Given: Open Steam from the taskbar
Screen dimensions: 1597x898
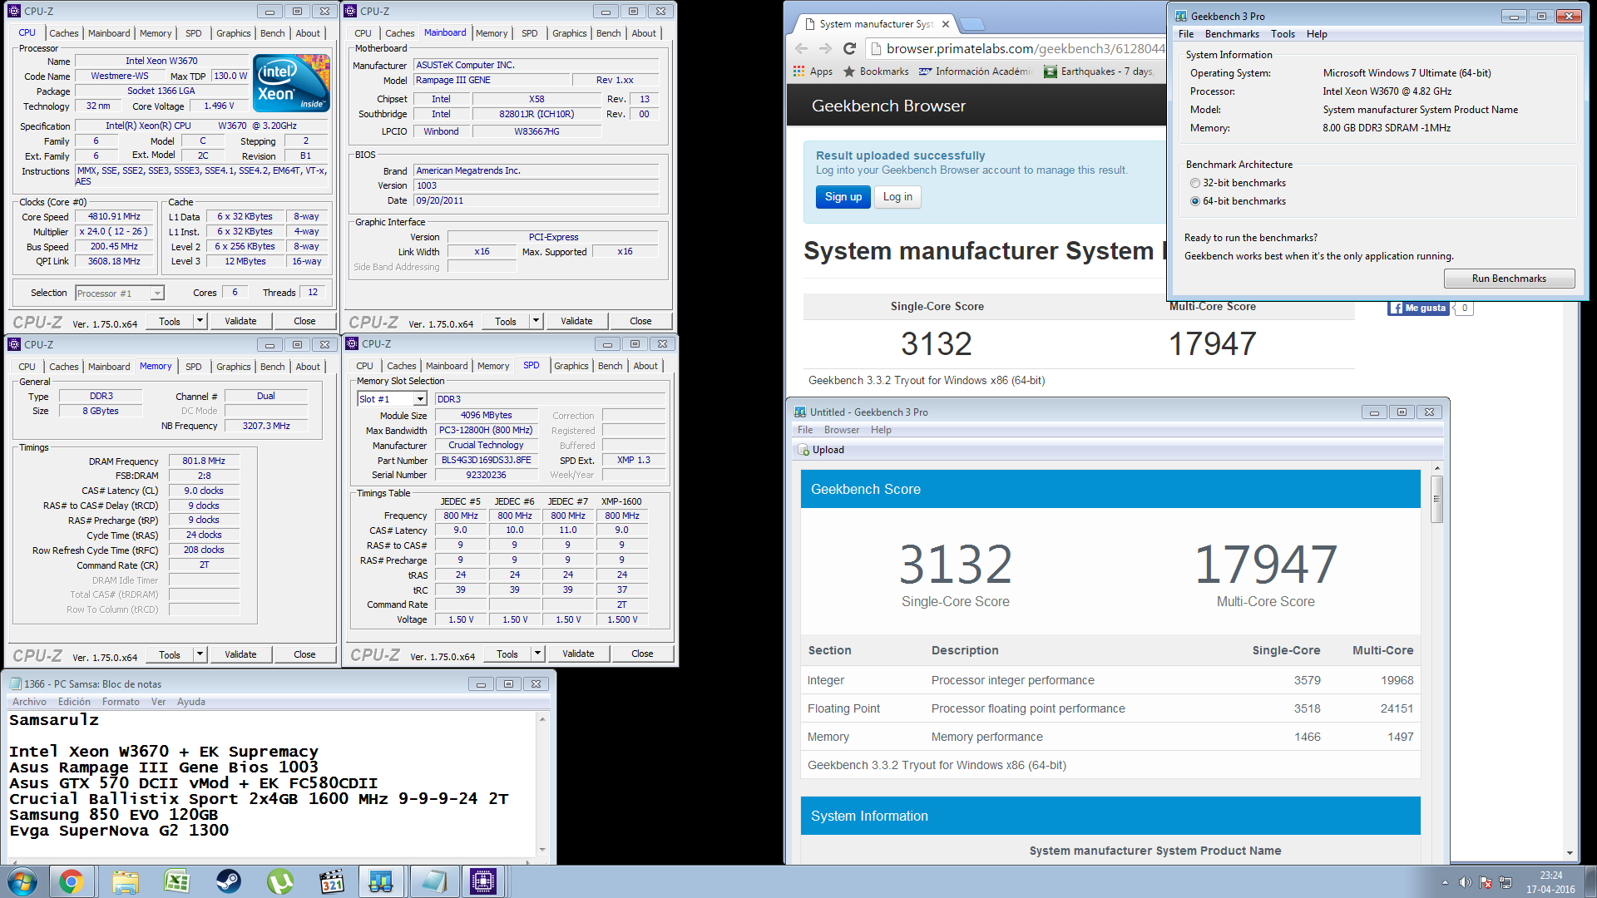Looking at the screenshot, I should (228, 881).
